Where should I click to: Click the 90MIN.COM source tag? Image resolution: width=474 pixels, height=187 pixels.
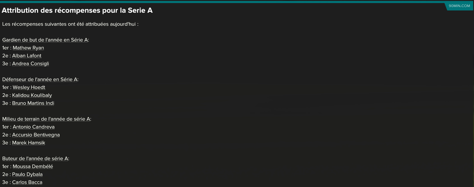point(459,6)
